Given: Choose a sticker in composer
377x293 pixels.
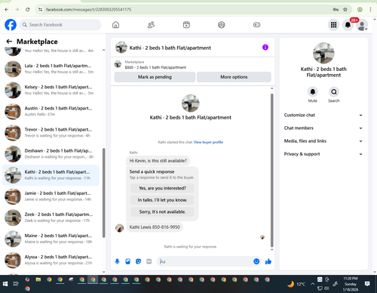Looking at the screenshot, I should (138, 261).
